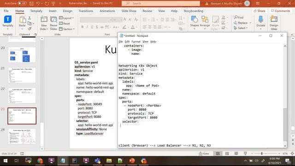Open the Arrange objects menu

(205, 22)
